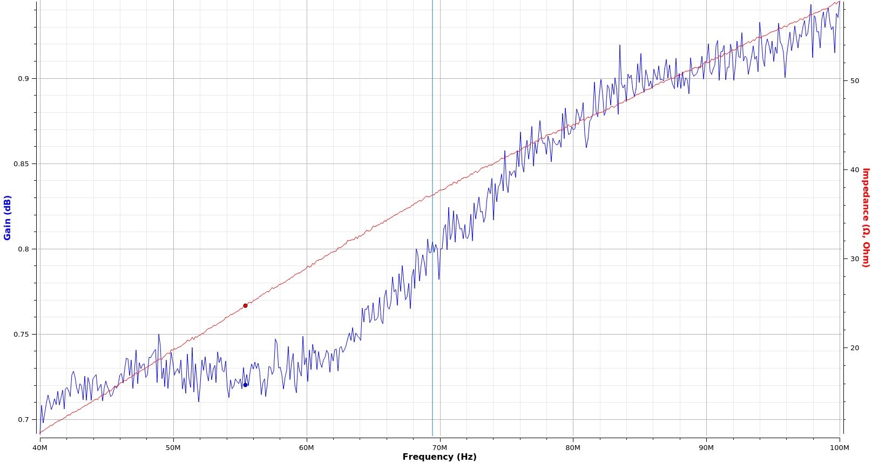Screen dimensions: 872x470
Task: Click the 'Frequency (Hz)' axis title
Action: click(440, 457)
